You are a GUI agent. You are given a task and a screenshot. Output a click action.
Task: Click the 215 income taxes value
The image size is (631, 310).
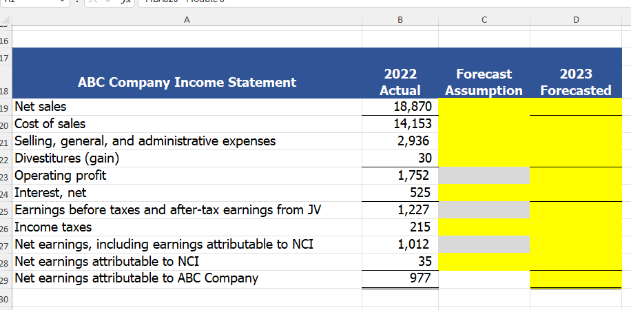click(x=400, y=227)
